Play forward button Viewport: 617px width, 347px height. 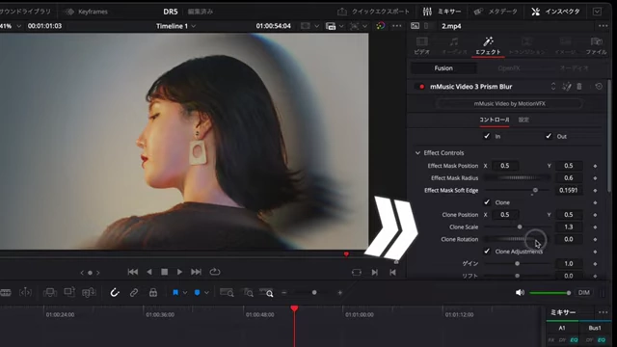[x=179, y=272]
